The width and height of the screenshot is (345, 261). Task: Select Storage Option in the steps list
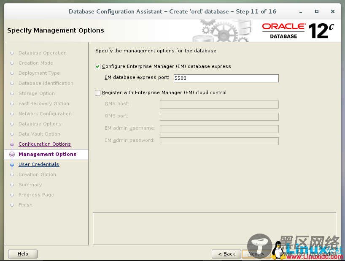pos(37,93)
